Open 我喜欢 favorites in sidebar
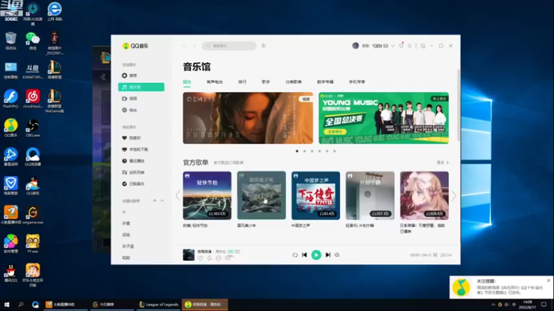Screen dimensions: 554x311 coord(134,138)
